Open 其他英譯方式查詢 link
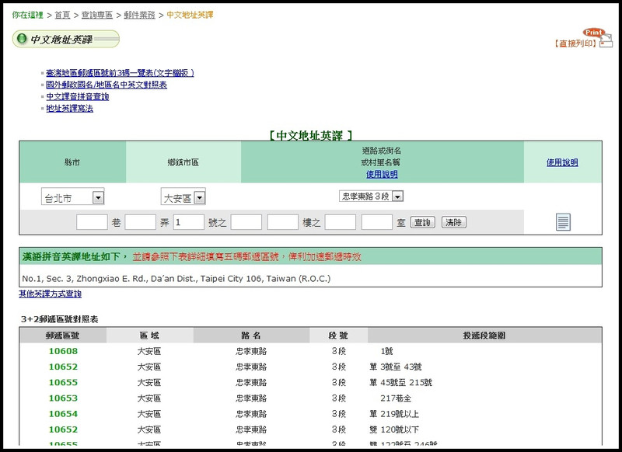Screen dimensions: 622x452 (x=50, y=294)
